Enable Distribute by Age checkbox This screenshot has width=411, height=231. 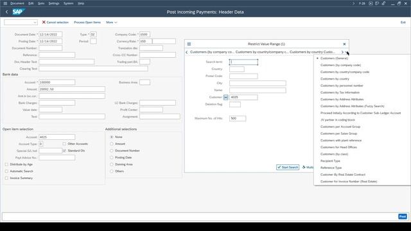[x=6, y=164]
